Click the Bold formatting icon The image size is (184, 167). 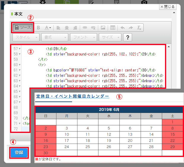(x=38, y=28)
